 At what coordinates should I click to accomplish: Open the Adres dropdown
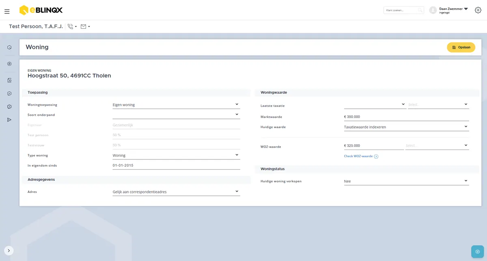pos(176,192)
